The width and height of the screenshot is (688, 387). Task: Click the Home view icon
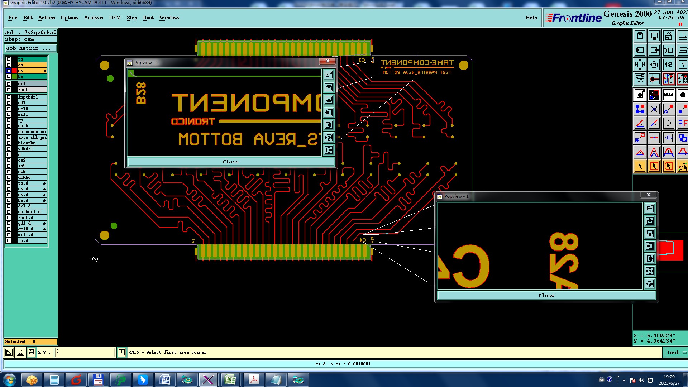(x=668, y=36)
